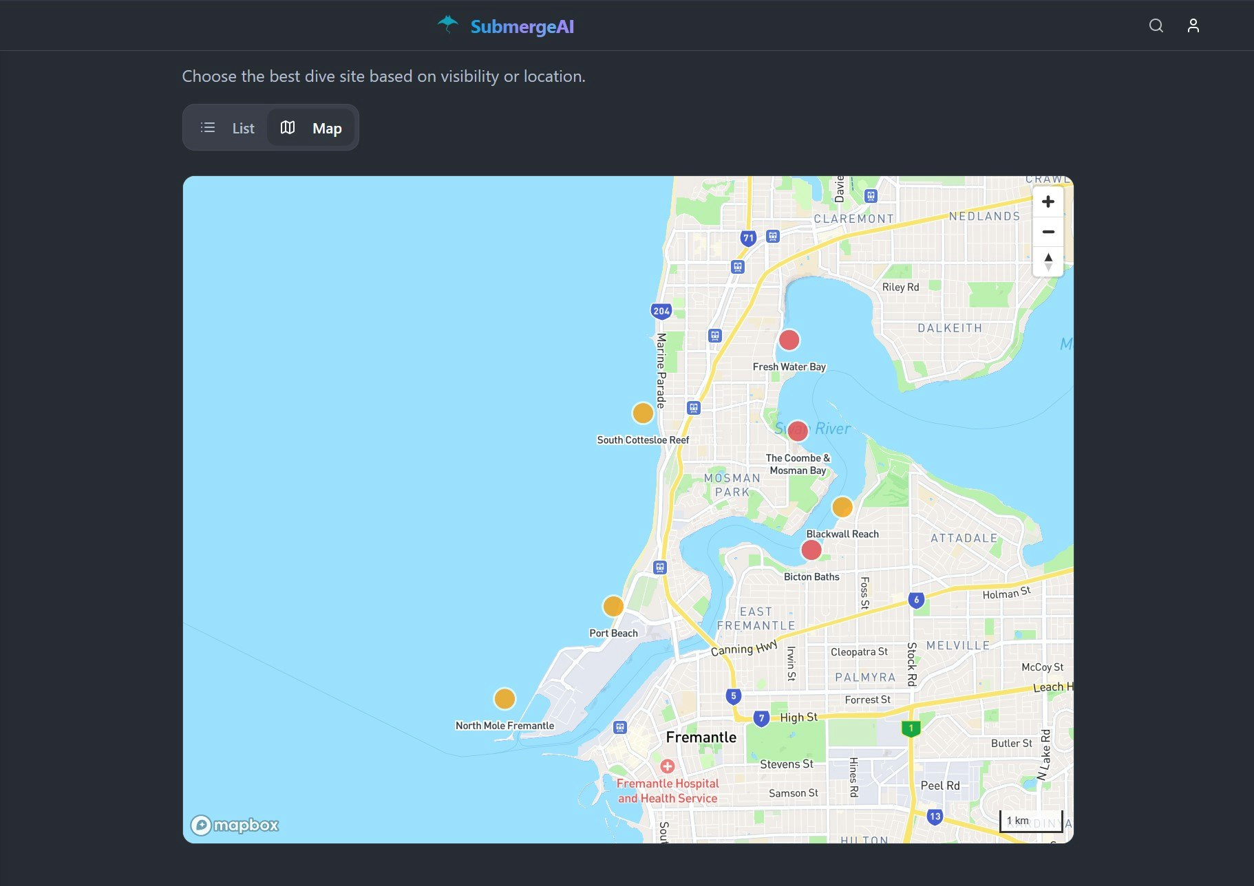Screen dimensions: 1254x886
Task: Click the list icon beside List label
Action: [207, 127]
